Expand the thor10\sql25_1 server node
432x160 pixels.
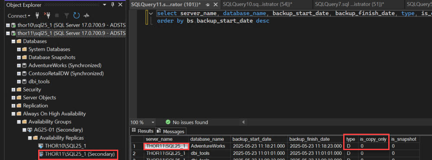point(8,25)
